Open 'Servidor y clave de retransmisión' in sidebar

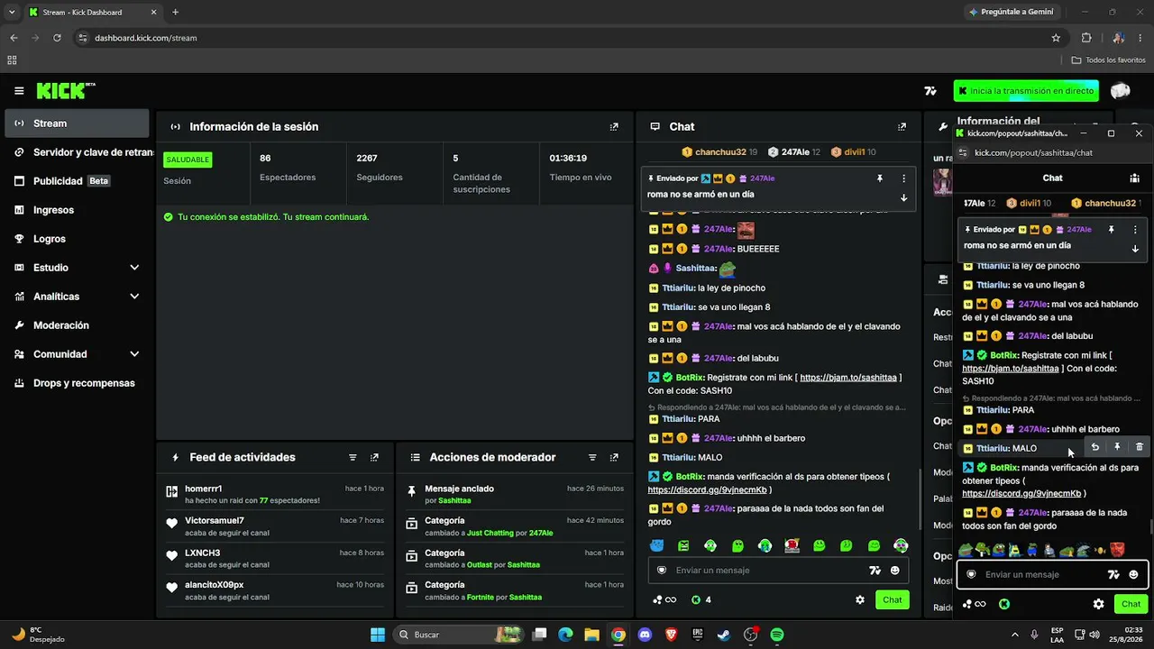77,152
